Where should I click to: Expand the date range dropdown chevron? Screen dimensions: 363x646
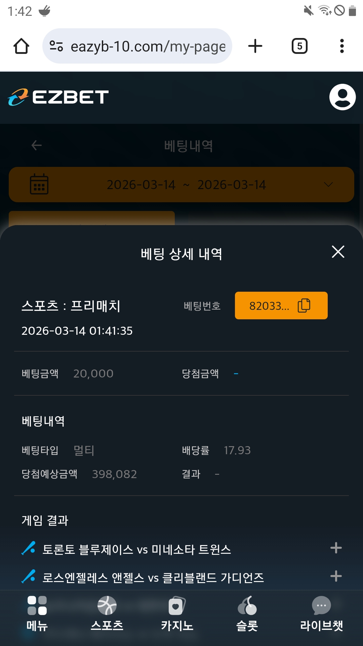(328, 184)
